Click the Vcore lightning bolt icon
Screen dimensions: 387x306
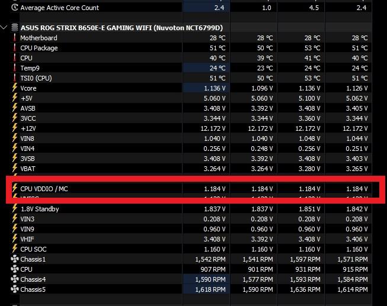15,88
